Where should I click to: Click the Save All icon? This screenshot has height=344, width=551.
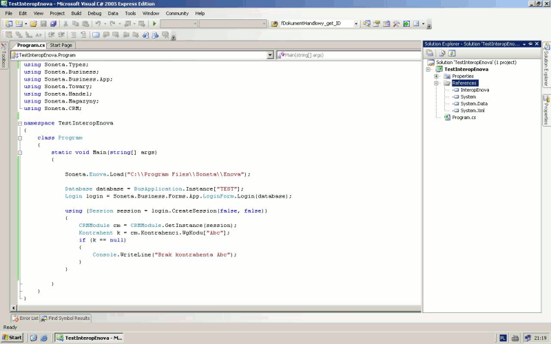click(x=54, y=23)
